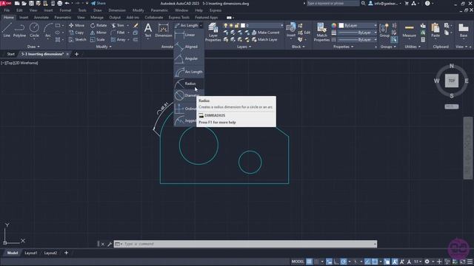
Task: Expand the Block panel
Action: click(298, 47)
